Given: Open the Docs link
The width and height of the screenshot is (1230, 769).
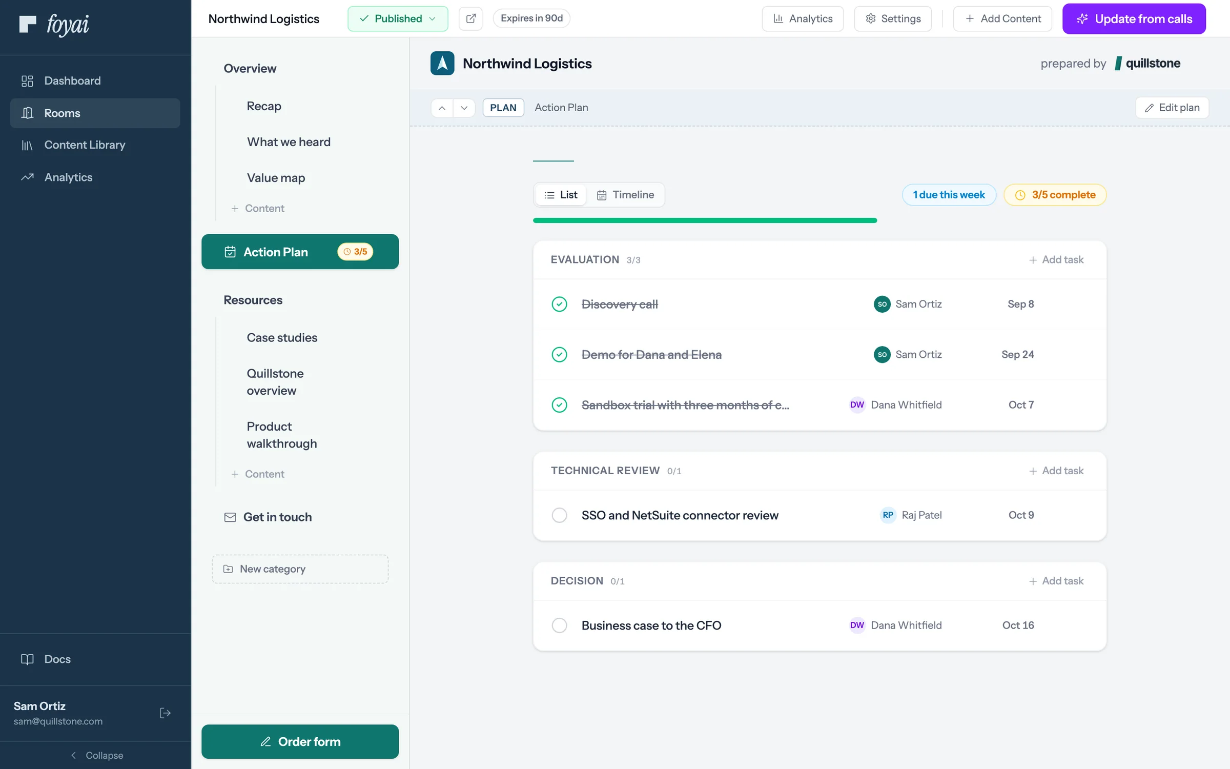Looking at the screenshot, I should pyautogui.click(x=95, y=659).
